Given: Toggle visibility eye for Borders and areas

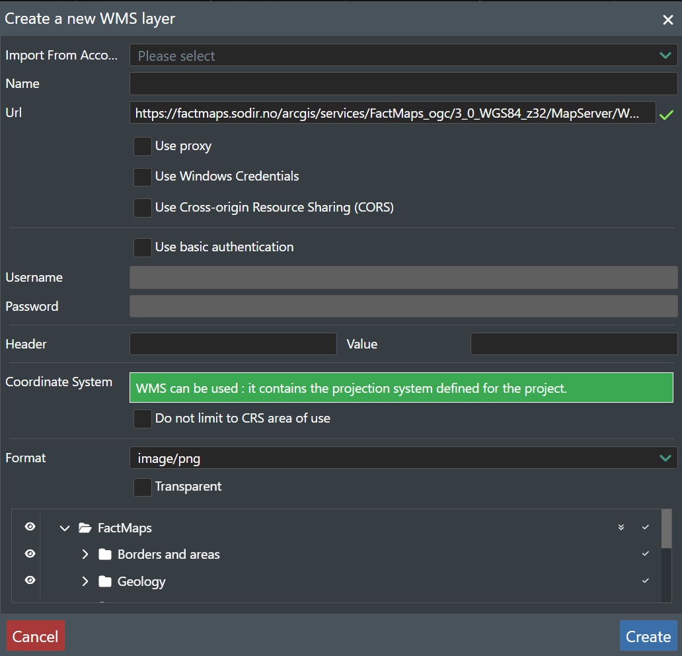Looking at the screenshot, I should 30,553.
